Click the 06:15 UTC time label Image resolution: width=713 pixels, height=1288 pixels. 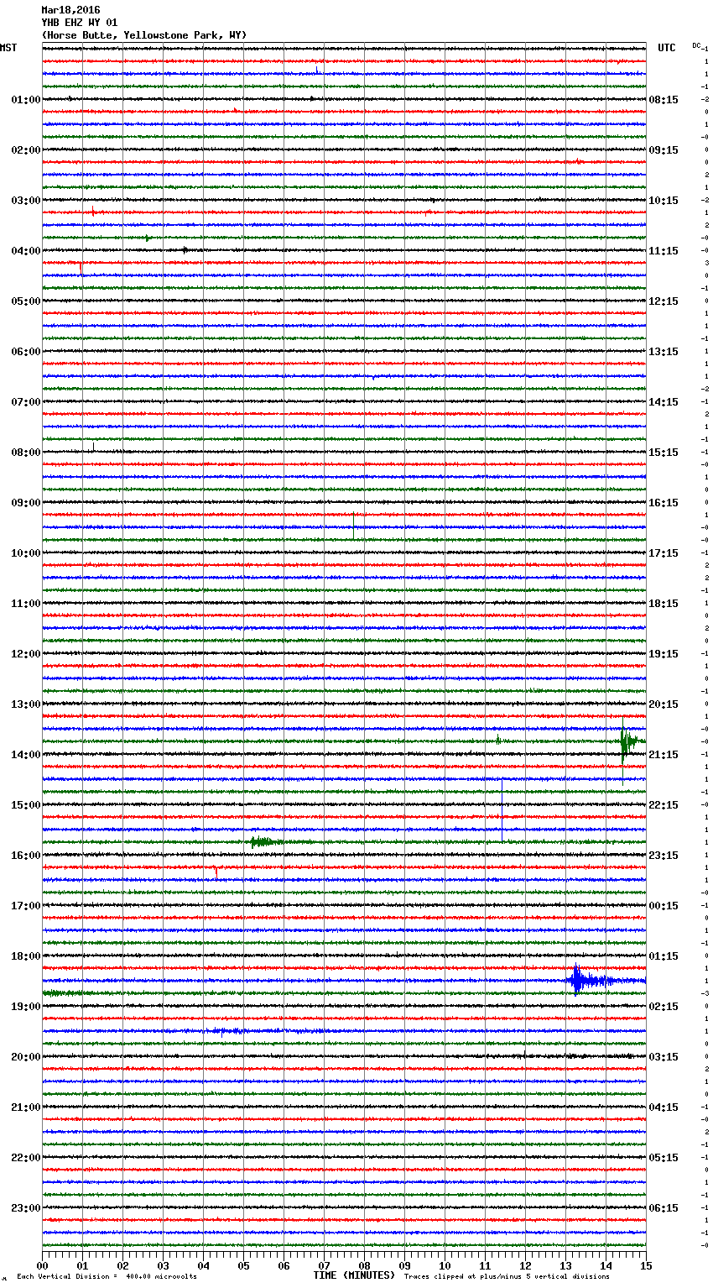[664, 1208]
